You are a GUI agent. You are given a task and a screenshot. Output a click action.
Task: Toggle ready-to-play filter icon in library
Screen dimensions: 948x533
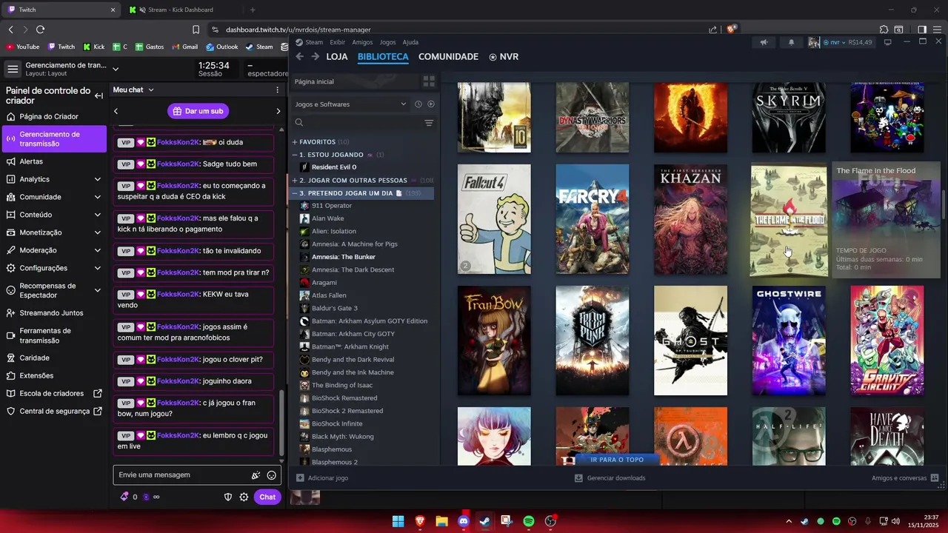point(431,104)
